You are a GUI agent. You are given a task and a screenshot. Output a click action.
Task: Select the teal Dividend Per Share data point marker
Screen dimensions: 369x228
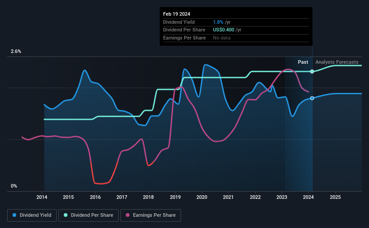[x=312, y=71]
